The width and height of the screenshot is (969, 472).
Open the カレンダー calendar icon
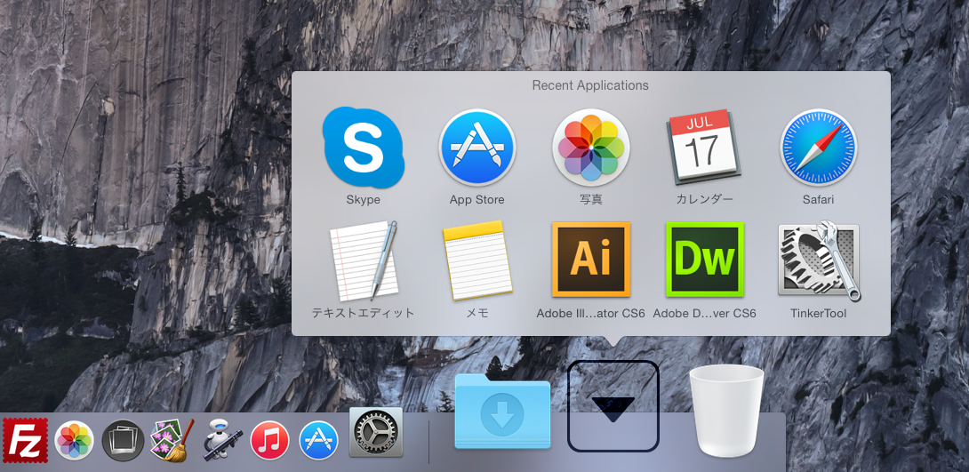(x=704, y=148)
